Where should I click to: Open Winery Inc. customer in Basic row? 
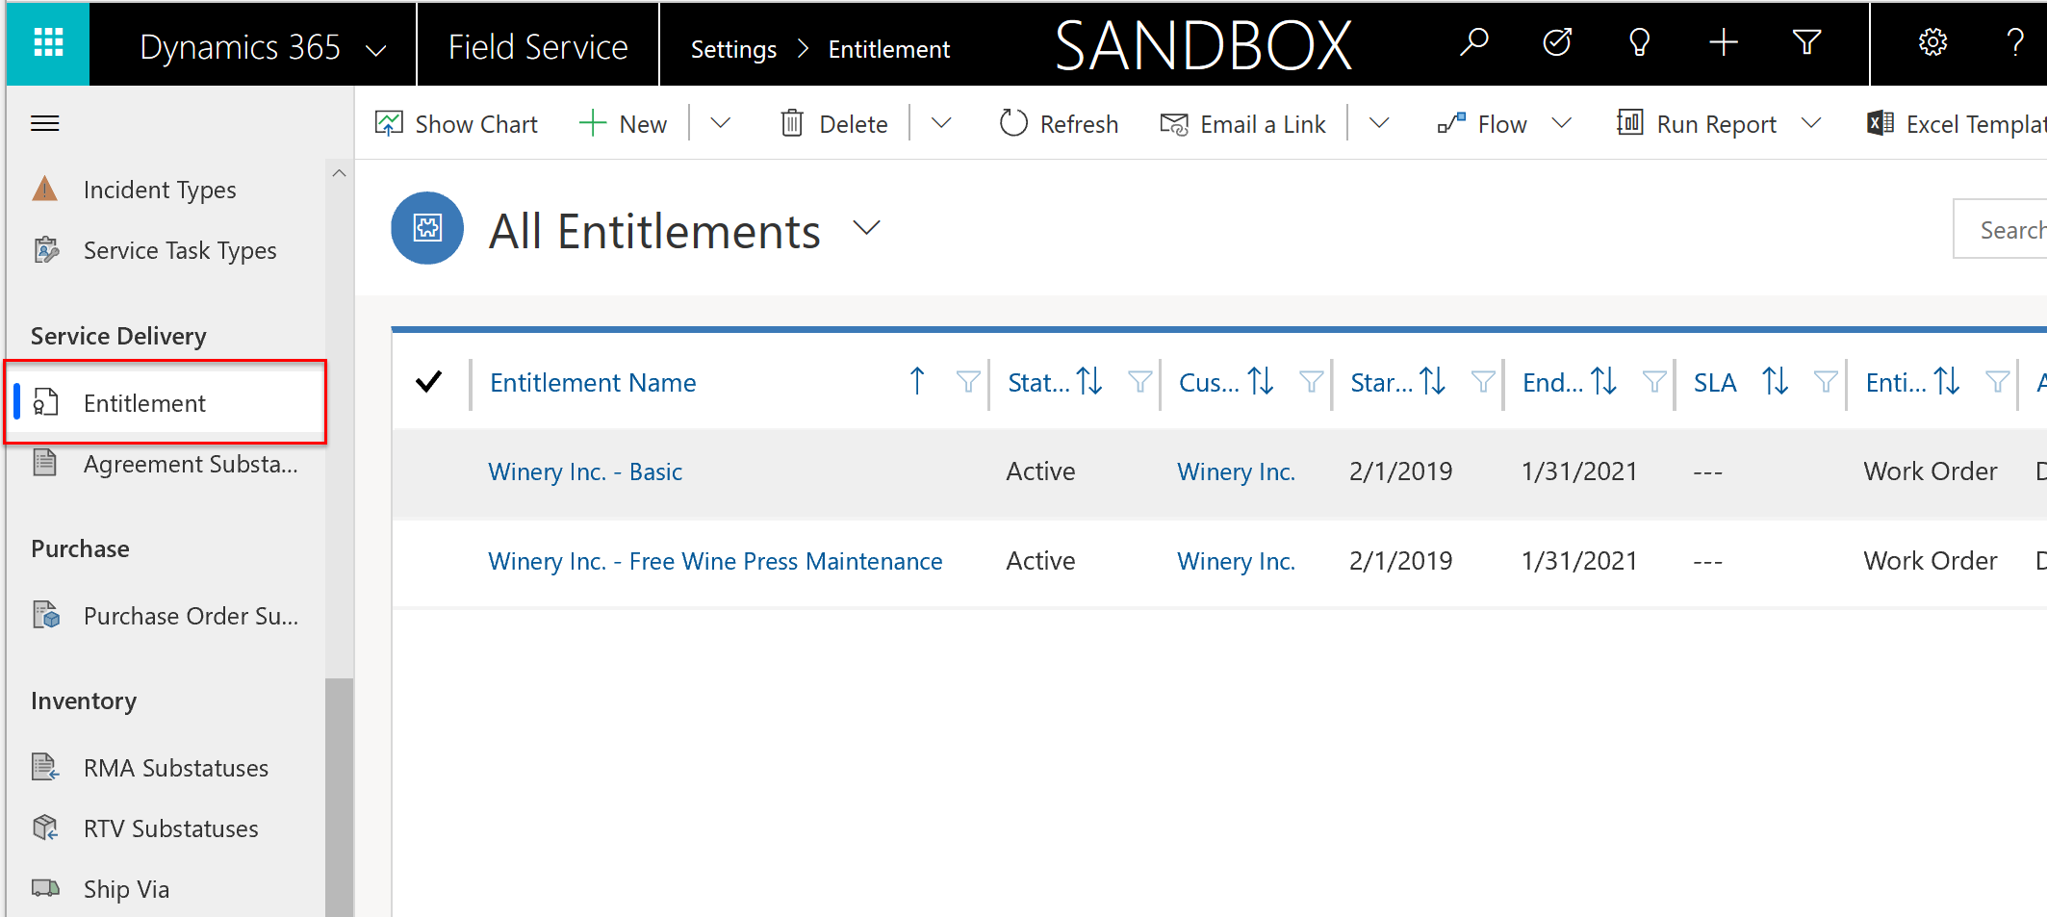1236,471
